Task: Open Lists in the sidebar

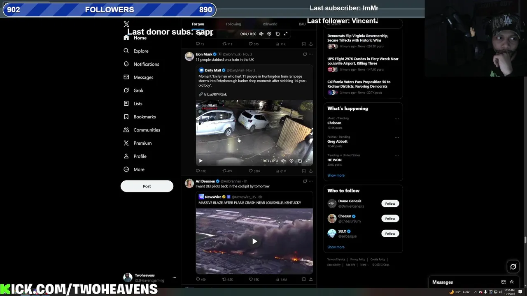Action: (x=133, y=104)
